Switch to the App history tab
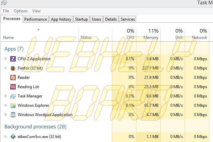The image size is (213, 142). 61,19
